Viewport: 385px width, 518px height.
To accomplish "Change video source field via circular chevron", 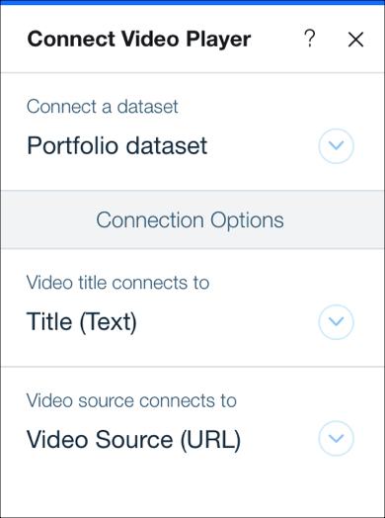I will coord(336,438).
